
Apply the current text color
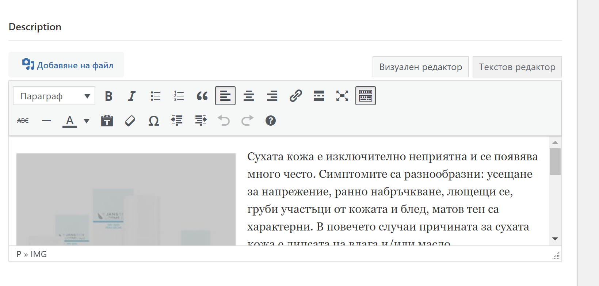pos(70,121)
